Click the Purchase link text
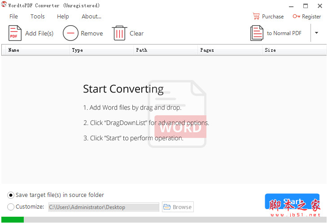The width and height of the screenshot is (328, 223). point(273,17)
